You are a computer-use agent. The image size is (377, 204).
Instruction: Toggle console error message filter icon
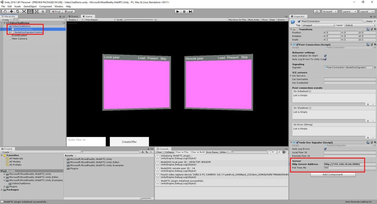285,152
